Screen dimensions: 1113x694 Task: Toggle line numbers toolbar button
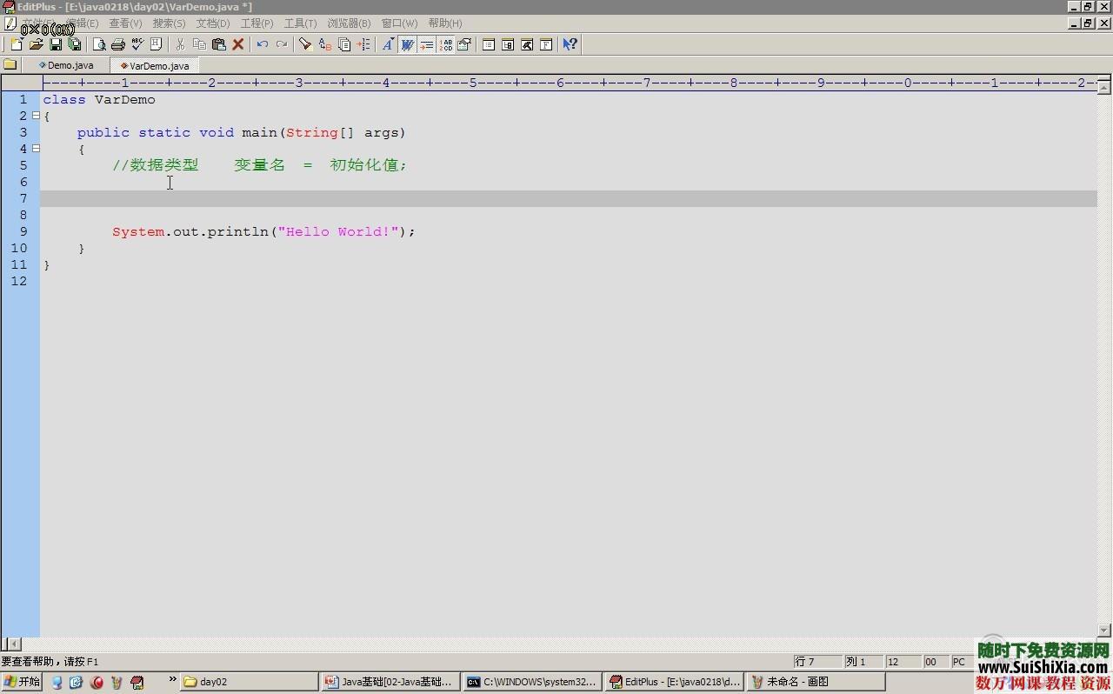click(446, 44)
